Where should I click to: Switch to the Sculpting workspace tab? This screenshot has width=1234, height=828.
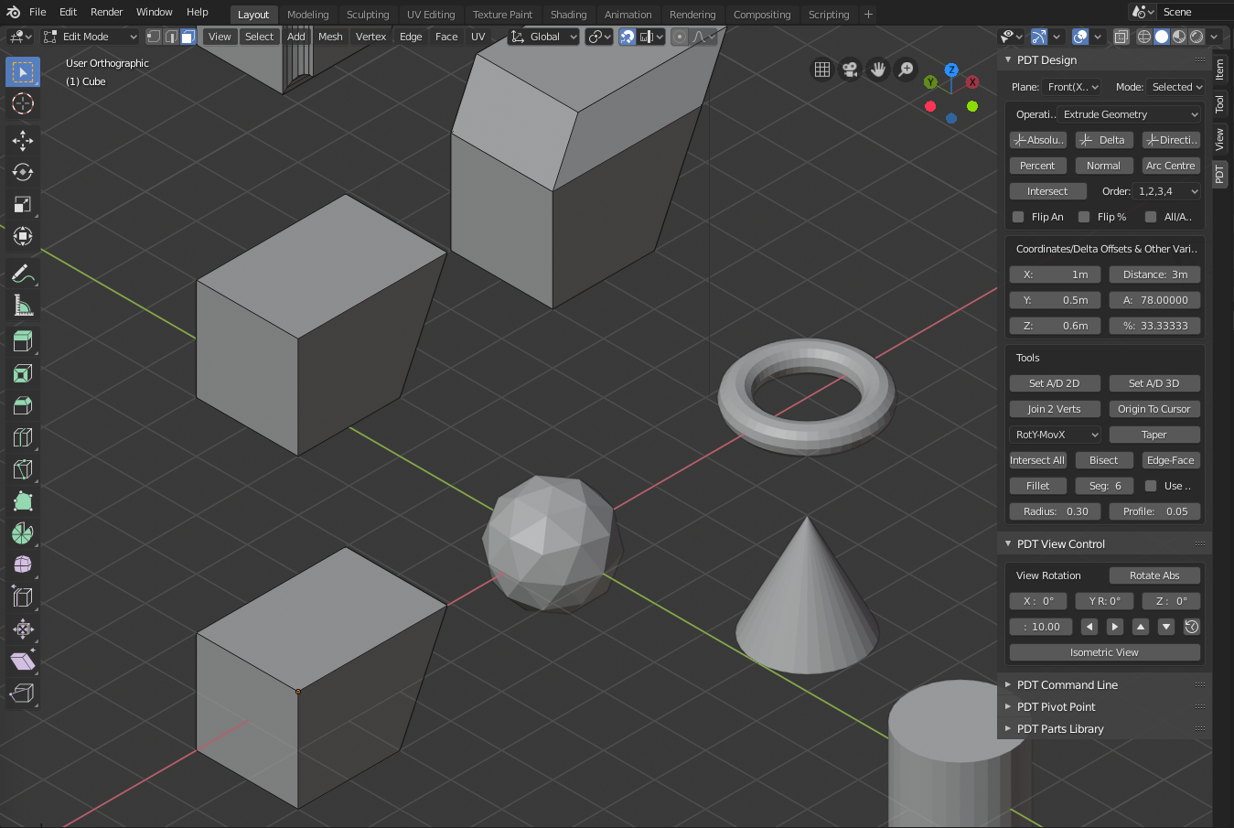pyautogui.click(x=368, y=15)
